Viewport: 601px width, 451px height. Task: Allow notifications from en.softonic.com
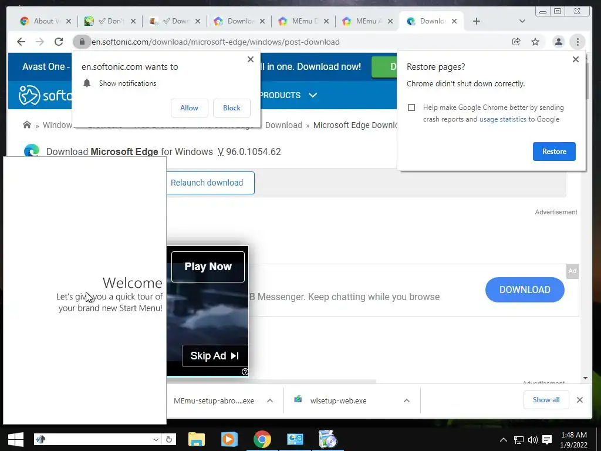click(x=190, y=108)
